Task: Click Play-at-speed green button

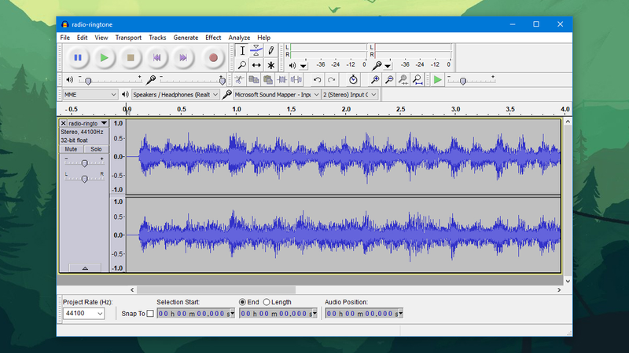Action: (437, 80)
